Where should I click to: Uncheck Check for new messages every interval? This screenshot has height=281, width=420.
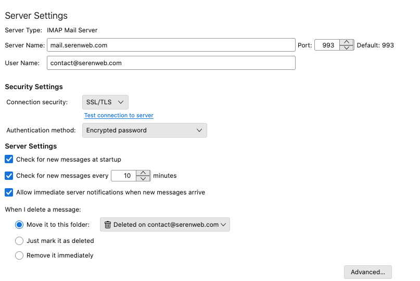9,176
